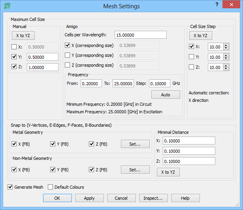Enable the Default Colours checkbox

51,187
